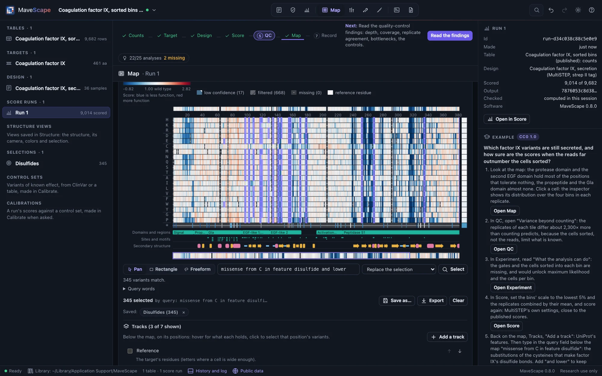
Task: Click the reference residue white swatch
Action: tap(330, 93)
